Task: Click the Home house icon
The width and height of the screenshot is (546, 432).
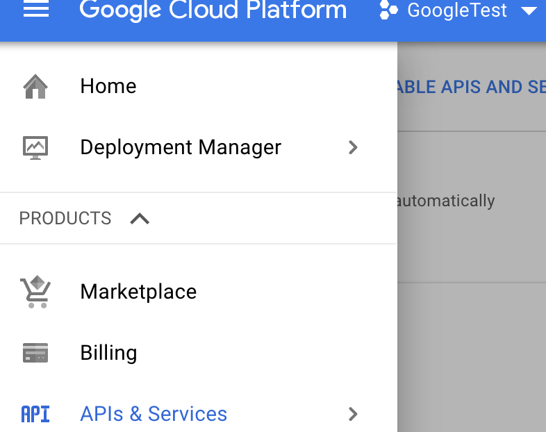Action: pyautogui.click(x=35, y=87)
